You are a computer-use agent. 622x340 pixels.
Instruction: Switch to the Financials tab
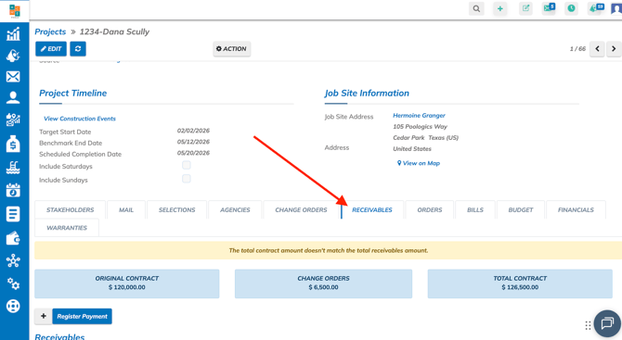[x=576, y=209]
